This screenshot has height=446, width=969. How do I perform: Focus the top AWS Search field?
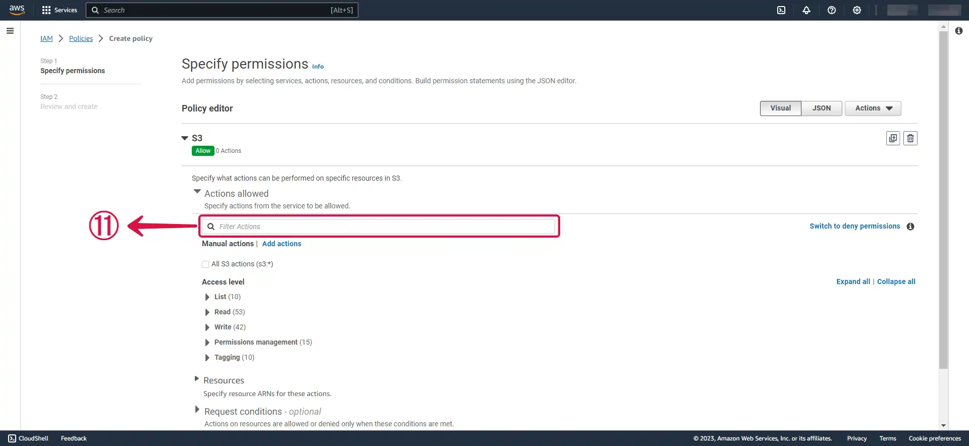coord(222,10)
